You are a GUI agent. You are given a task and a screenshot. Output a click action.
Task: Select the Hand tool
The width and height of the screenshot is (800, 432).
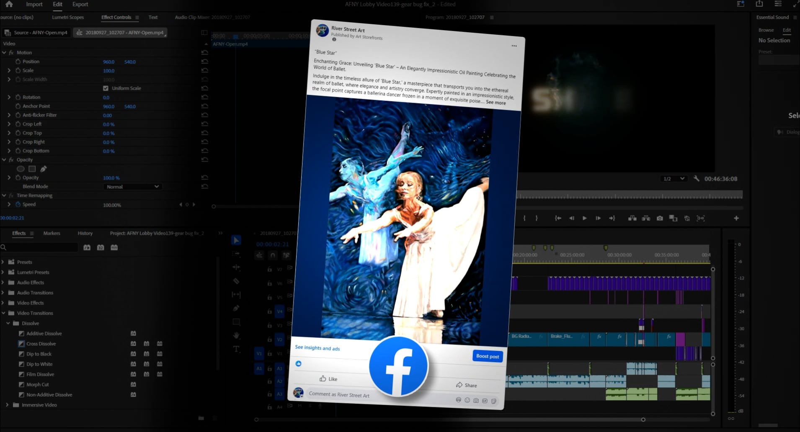[236, 336]
